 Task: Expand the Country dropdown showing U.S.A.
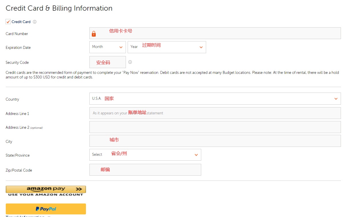click(215, 99)
